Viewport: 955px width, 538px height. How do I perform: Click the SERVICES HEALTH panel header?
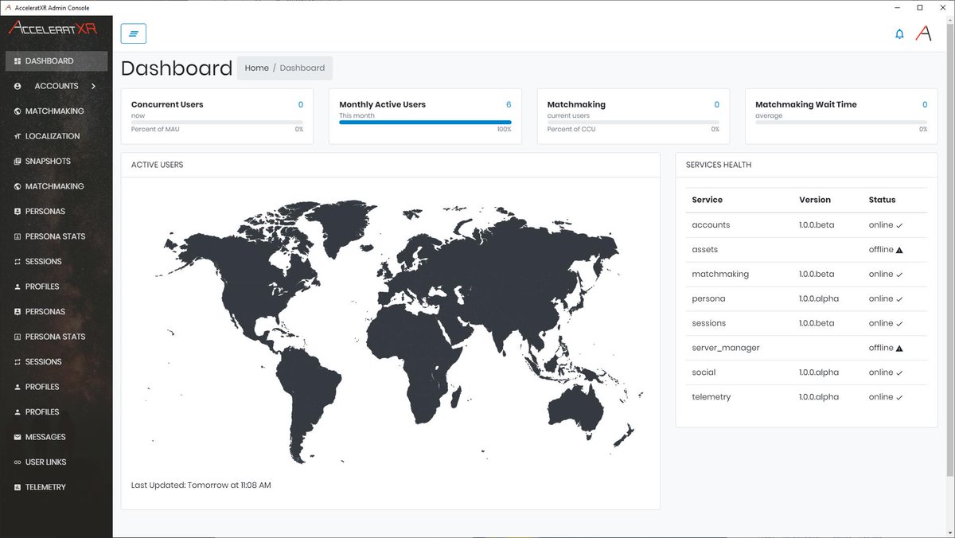pyautogui.click(x=806, y=165)
